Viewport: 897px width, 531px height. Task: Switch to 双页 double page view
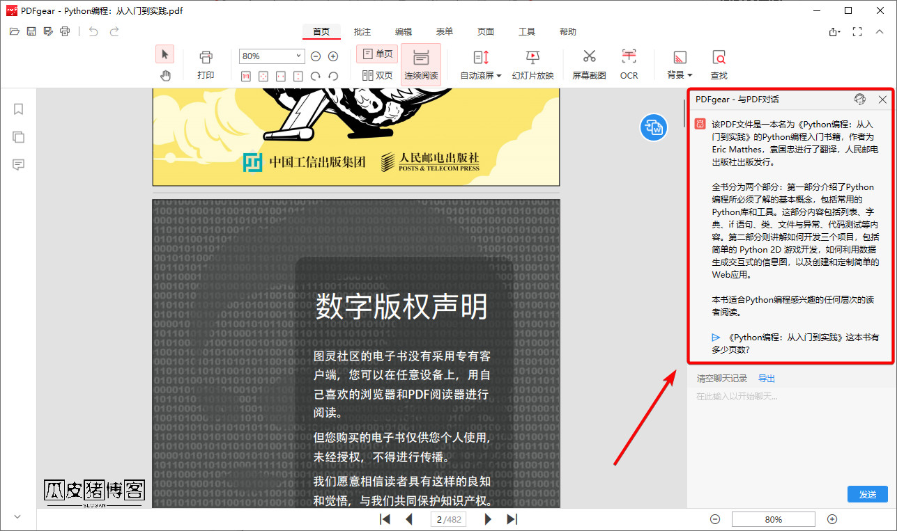click(x=377, y=76)
